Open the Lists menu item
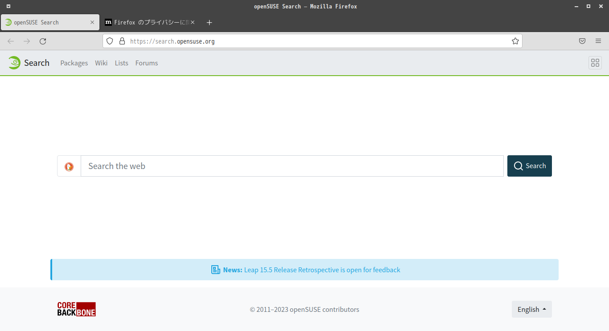Image resolution: width=609 pixels, height=331 pixels. [121, 63]
